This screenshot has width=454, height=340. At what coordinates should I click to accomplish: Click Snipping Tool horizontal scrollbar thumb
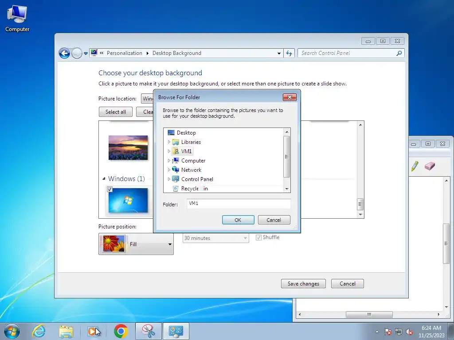pos(369,314)
